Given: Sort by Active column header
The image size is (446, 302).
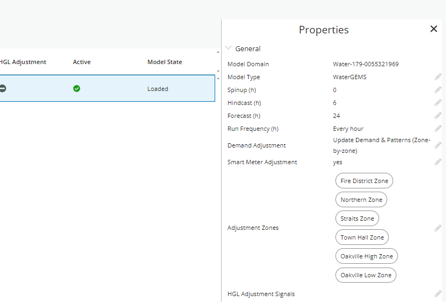Looking at the screenshot, I should tap(81, 62).
